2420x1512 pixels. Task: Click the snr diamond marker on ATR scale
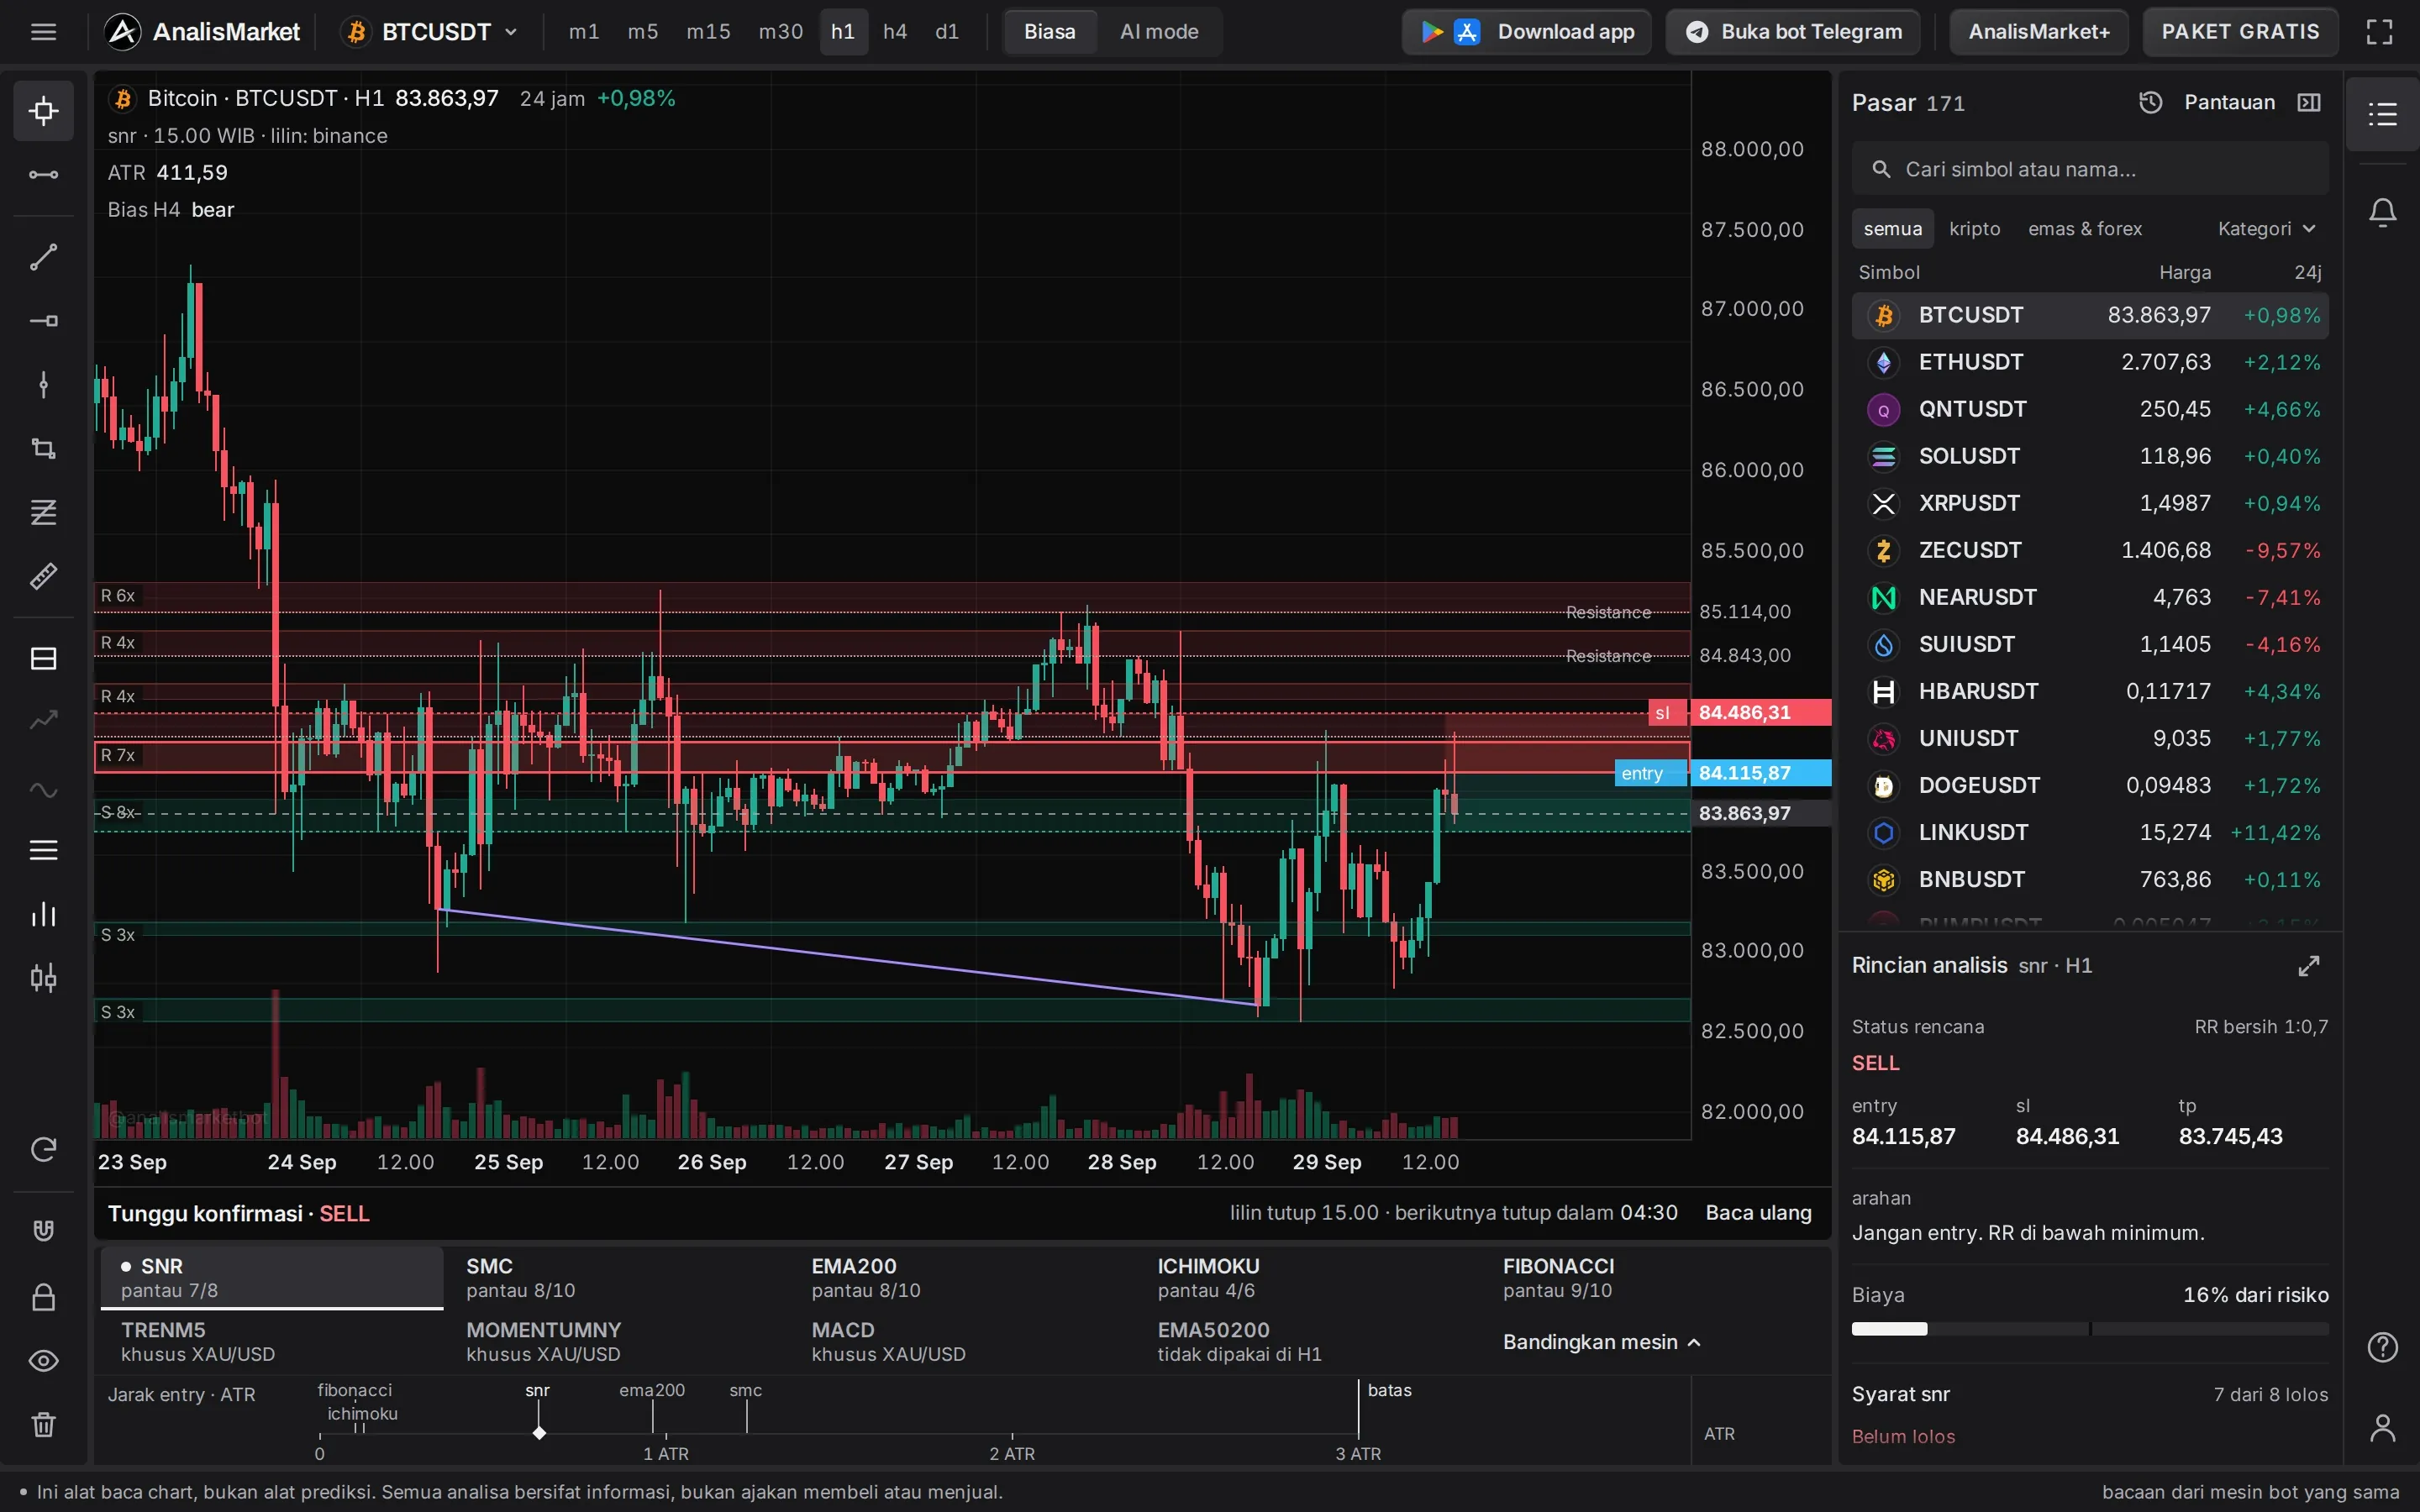point(539,1433)
